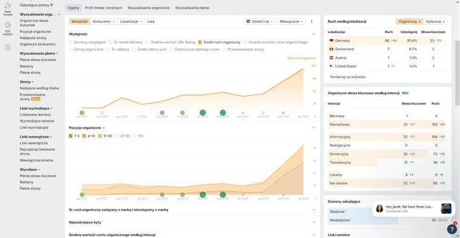Open Linkowane domeny in sidebar
Screen dimensions: 460x238
pos(35,115)
